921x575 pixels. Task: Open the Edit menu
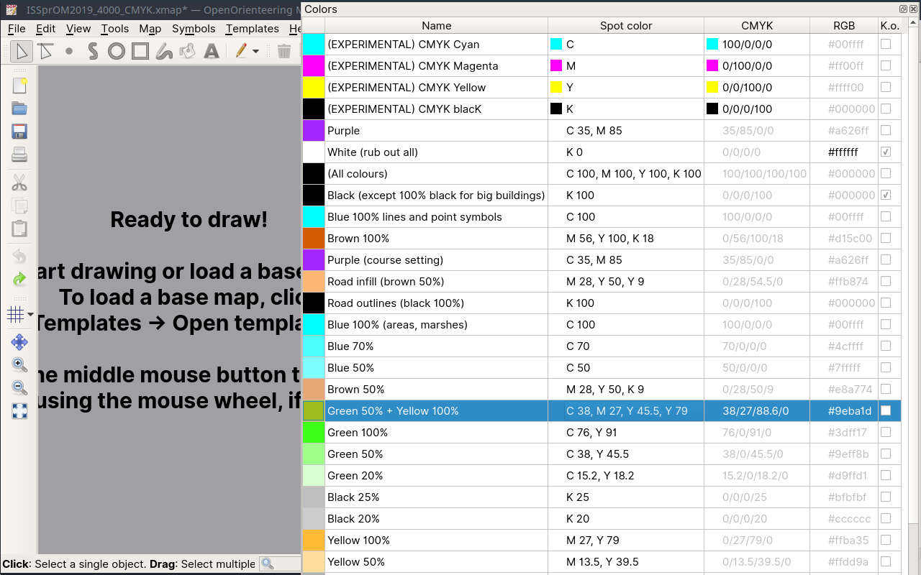pyautogui.click(x=45, y=29)
